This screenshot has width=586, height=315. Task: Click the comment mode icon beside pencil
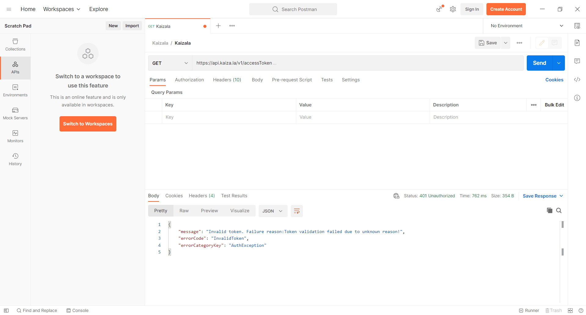(555, 43)
